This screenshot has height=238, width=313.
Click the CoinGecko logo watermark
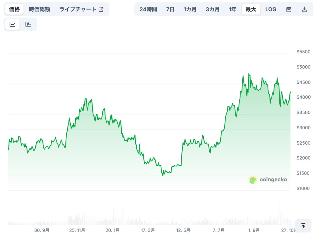click(268, 180)
